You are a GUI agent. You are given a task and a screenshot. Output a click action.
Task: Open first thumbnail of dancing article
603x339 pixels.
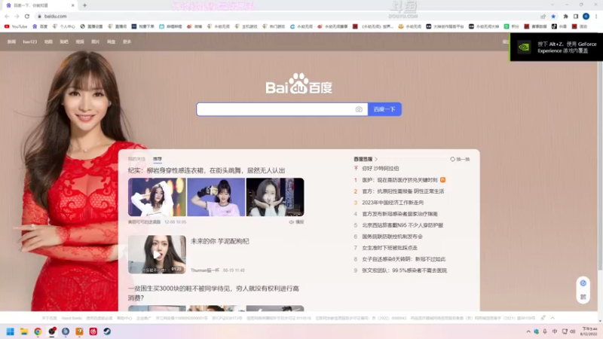[157, 197]
